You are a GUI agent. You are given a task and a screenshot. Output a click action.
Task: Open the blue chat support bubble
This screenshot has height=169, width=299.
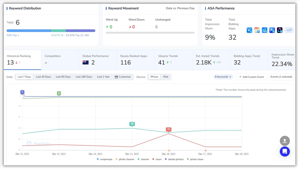coord(285,151)
